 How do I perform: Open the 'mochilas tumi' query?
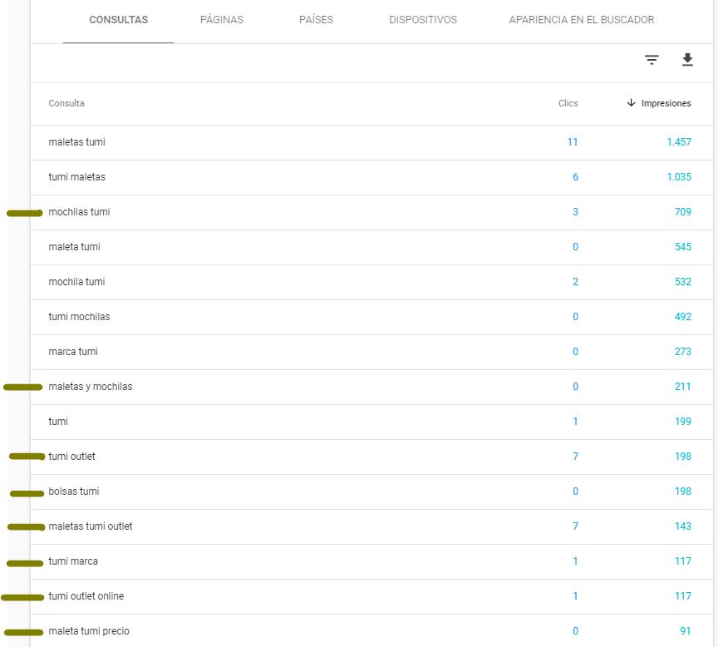tap(79, 212)
